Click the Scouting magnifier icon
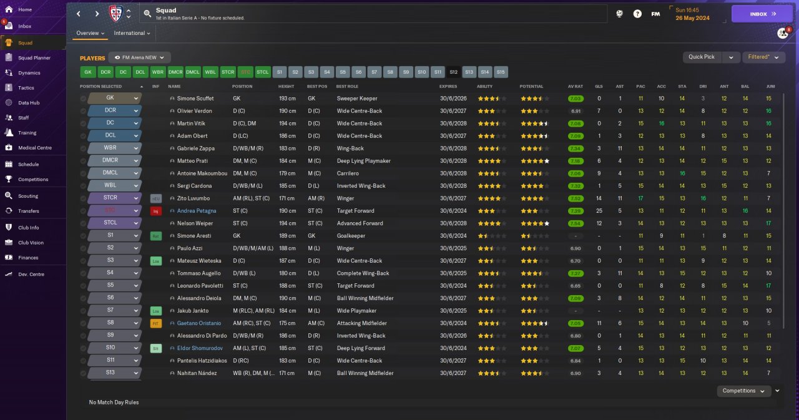 point(9,196)
